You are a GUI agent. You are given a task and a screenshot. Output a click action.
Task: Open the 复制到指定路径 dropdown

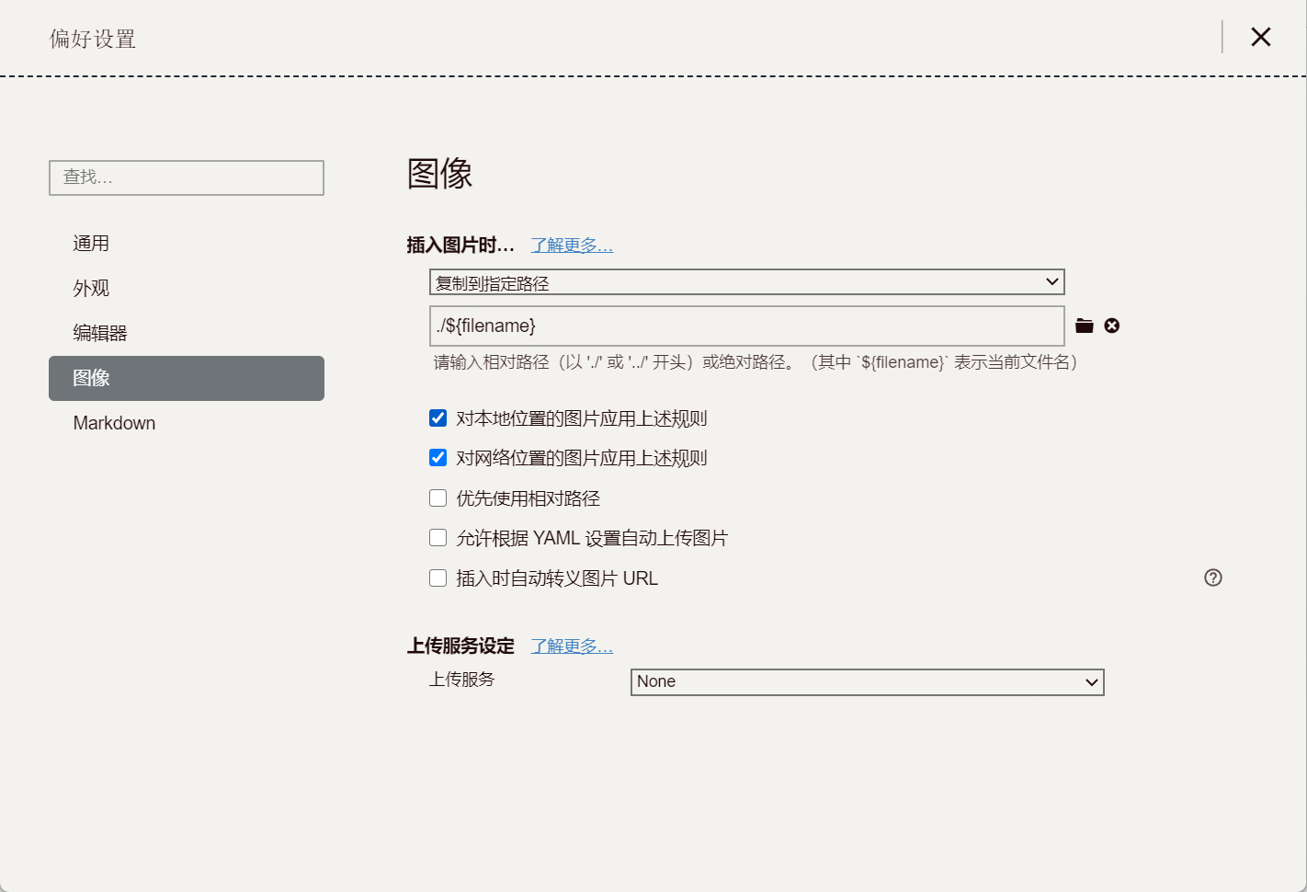point(746,282)
